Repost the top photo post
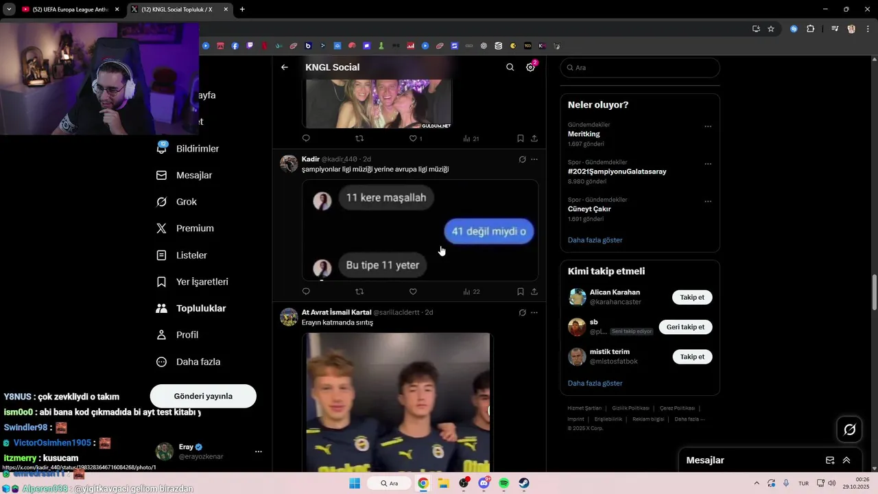 (x=359, y=139)
